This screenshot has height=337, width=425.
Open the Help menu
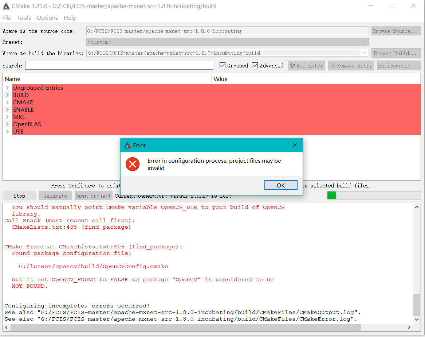click(70, 18)
